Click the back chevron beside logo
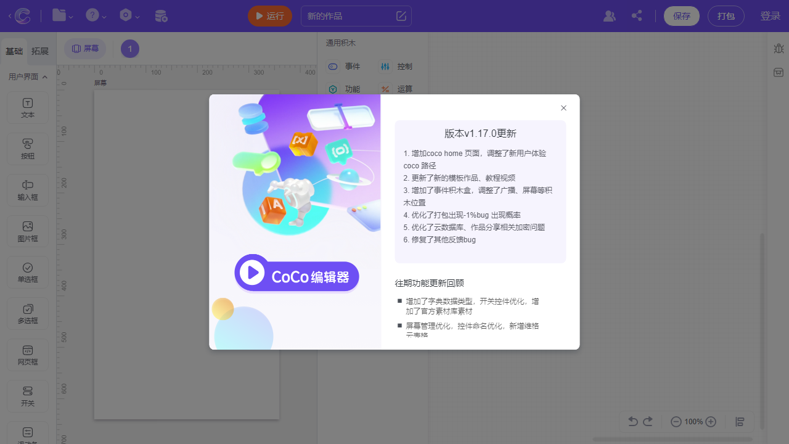The height and width of the screenshot is (444, 789). click(x=10, y=16)
